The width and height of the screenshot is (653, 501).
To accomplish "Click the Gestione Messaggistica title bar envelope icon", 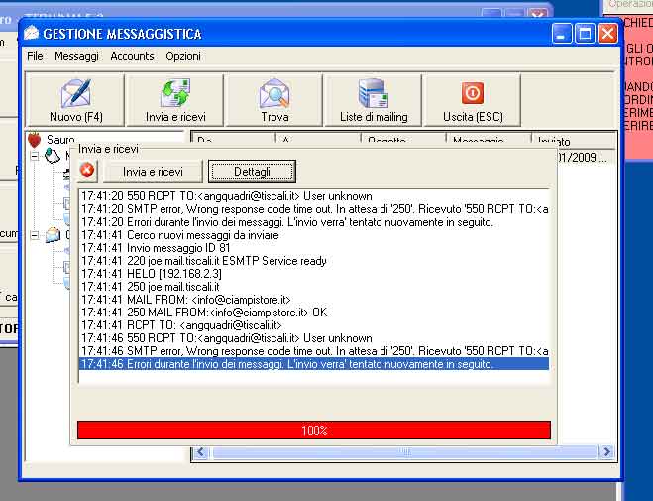I will 32,33.
